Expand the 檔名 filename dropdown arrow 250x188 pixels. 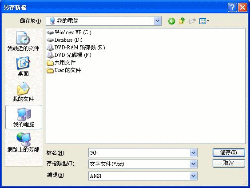(x=193, y=153)
